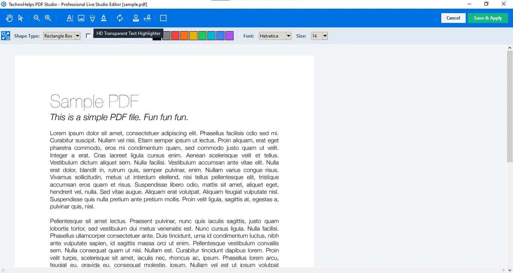Pick the square shape tool
The image size is (513, 273).
click(x=163, y=18)
